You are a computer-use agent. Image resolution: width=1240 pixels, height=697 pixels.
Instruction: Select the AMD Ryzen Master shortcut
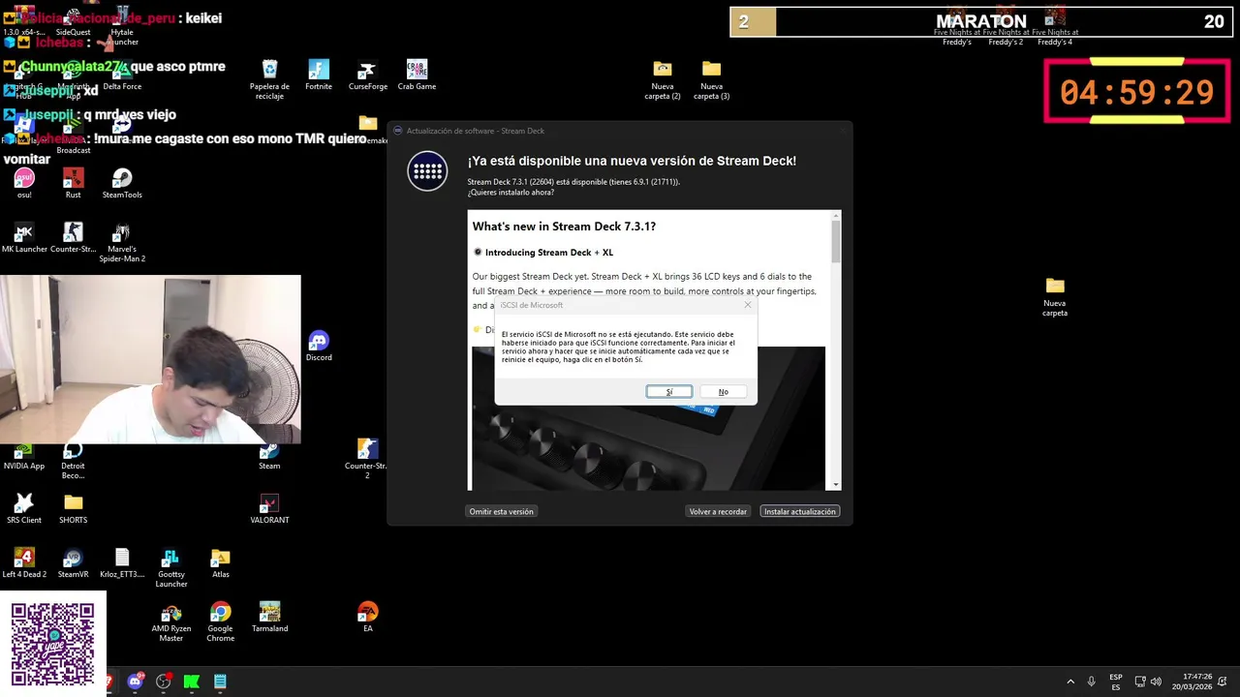pyautogui.click(x=171, y=621)
